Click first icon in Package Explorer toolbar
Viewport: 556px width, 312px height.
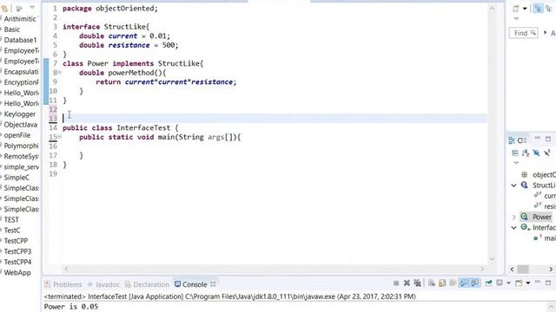pos(5,8)
